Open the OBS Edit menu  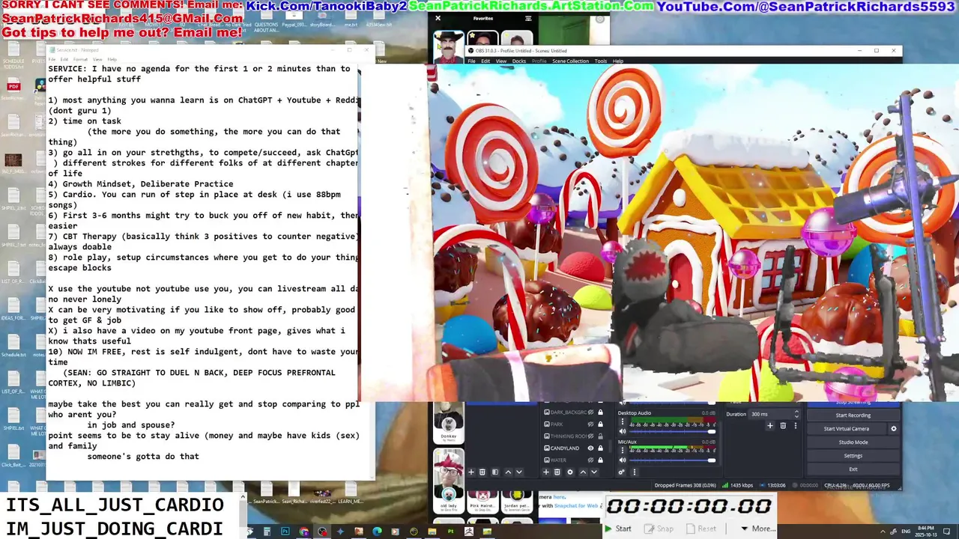click(485, 61)
